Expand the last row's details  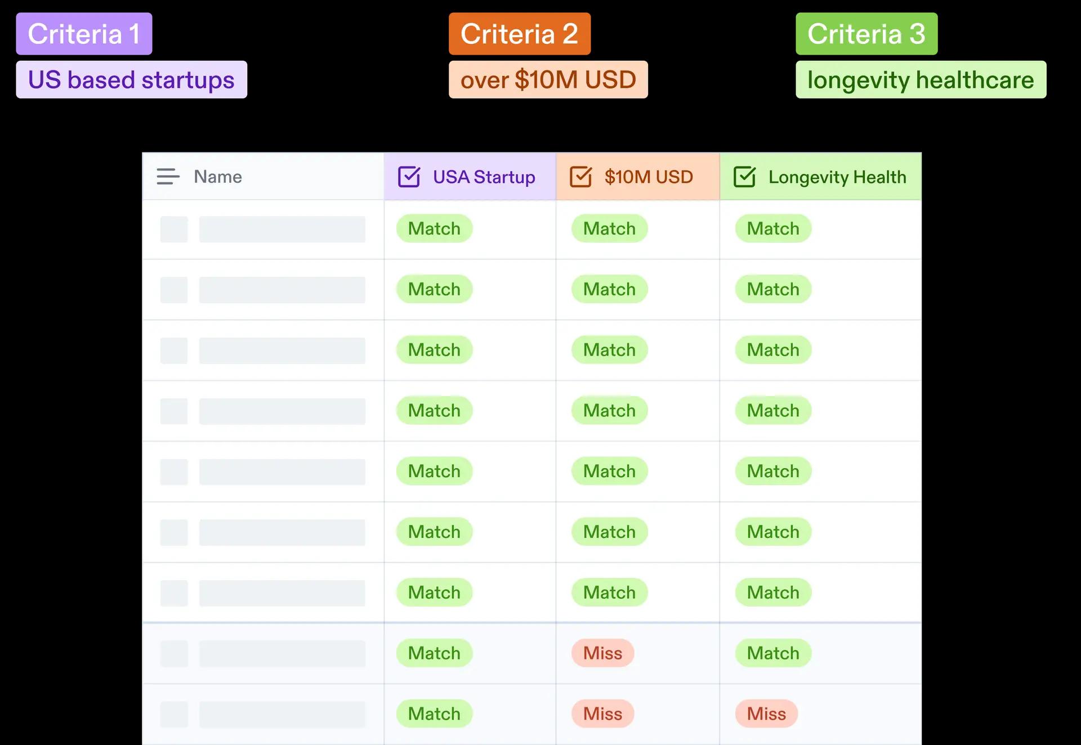pos(174,713)
